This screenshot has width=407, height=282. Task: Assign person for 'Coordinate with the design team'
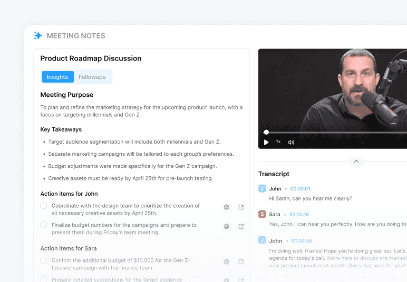[x=227, y=207]
